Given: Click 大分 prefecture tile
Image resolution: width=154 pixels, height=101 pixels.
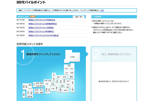Looking at the screenshot, I should [x=30, y=89].
